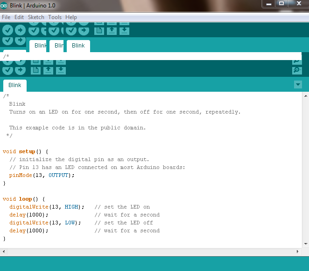Click the Open sketch up-arrow icon in the Serial Monitor toolbar
309x271 pixels.
point(48,70)
